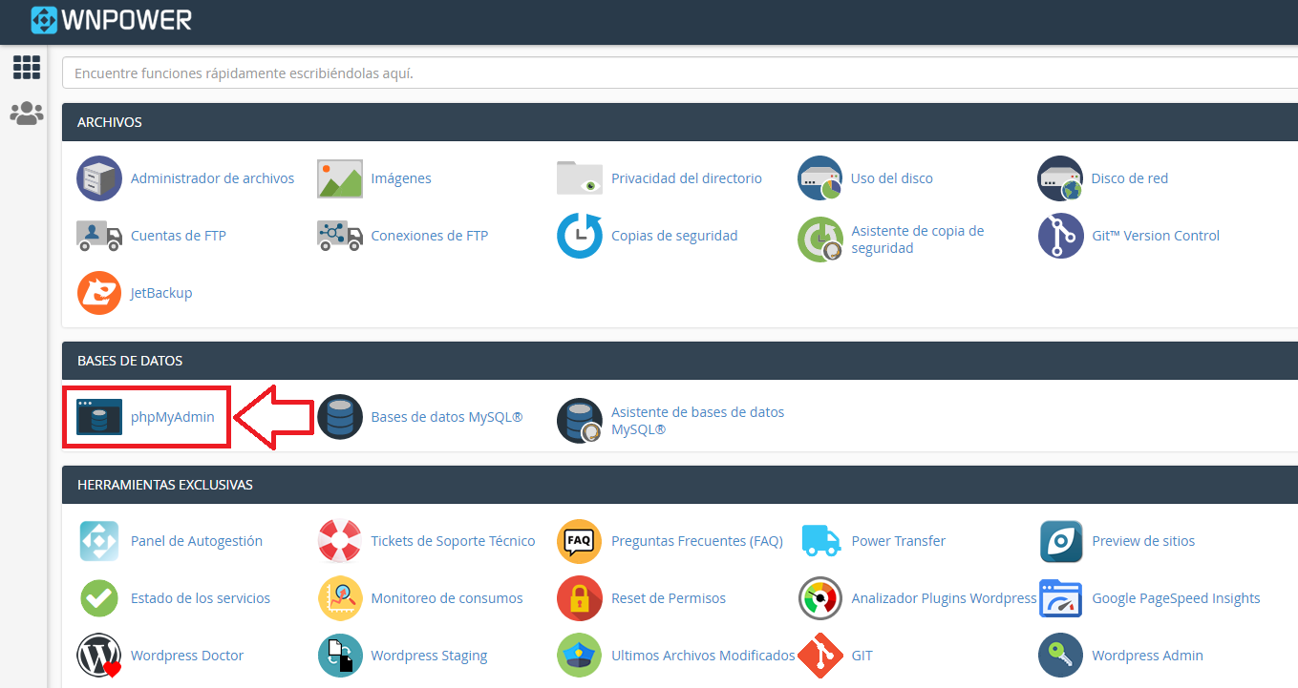Open the Wordpress Admin key icon
1298x688 pixels.
pos(1060,656)
